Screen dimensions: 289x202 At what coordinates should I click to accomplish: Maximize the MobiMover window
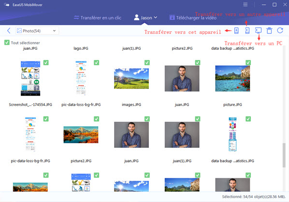coord(275,5)
